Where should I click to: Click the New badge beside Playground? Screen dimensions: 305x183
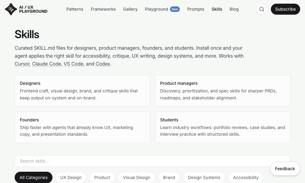175,9
